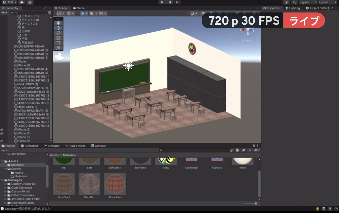Viewport: 339px width, 213px height.
Task: Click the sun directional light gizmo
Action: [128, 66]
